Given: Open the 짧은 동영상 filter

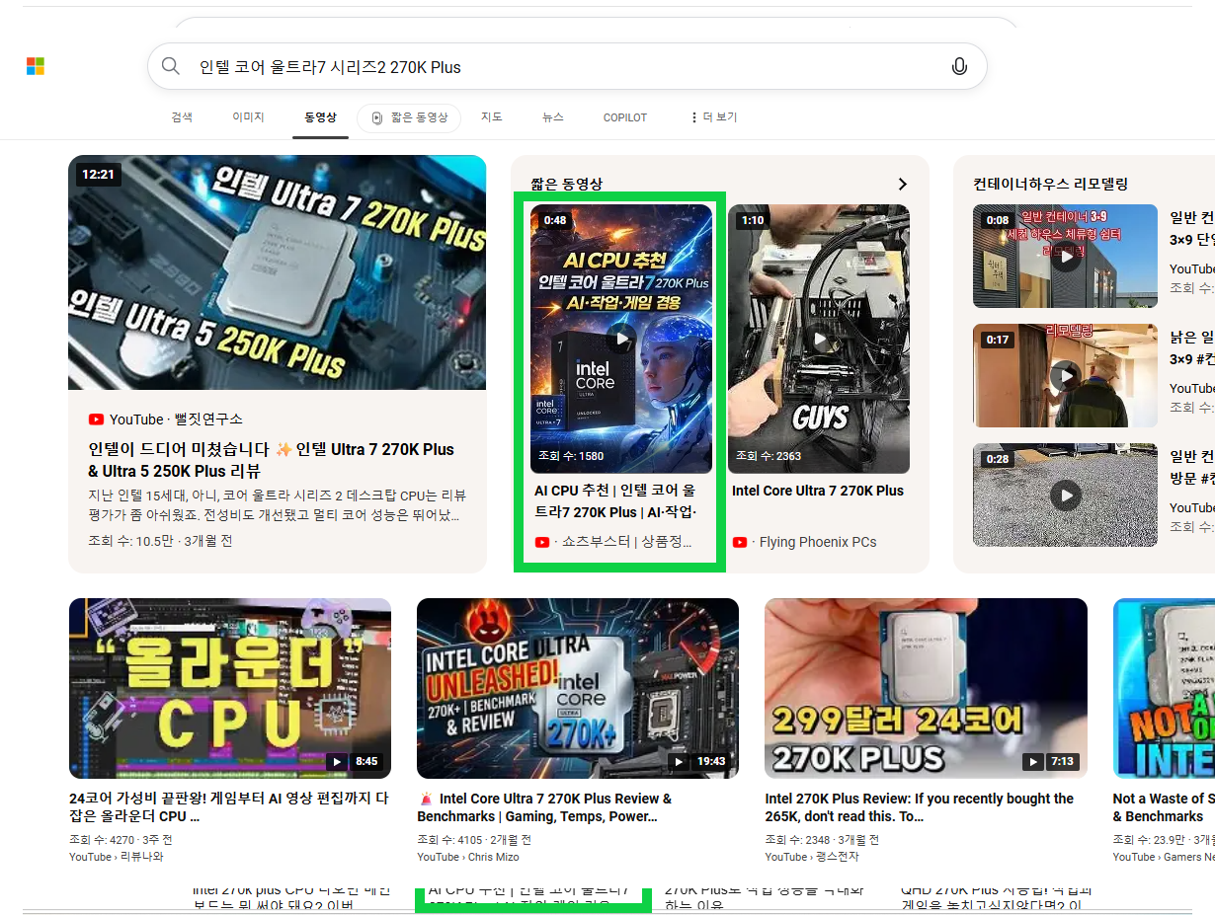Looking at the screenshot, I should (409, 118).
